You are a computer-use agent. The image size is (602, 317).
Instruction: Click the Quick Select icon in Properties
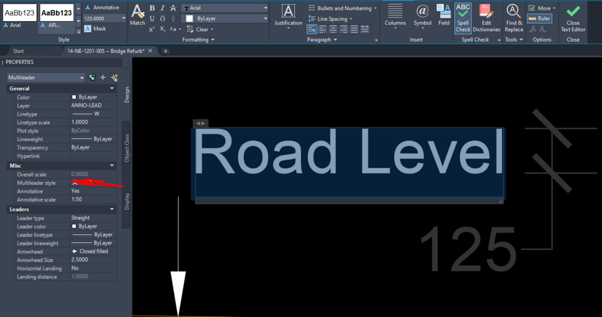pyautogui.click(x=114, y=77)
